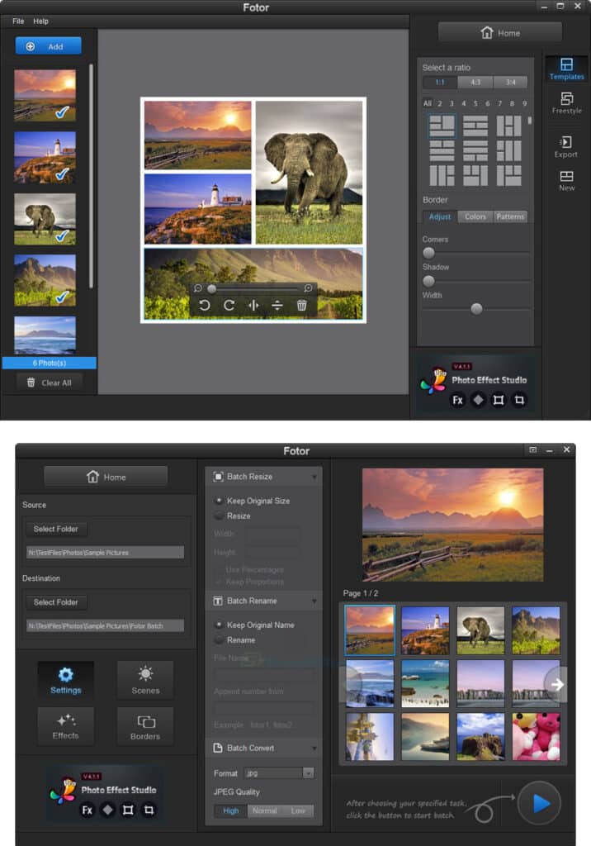Switch to Freestyle collage mode
591x846 pixels.
click(566, 102)
